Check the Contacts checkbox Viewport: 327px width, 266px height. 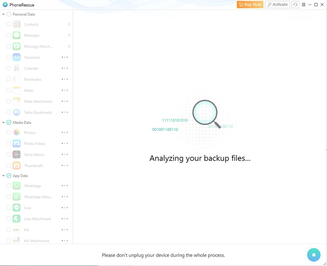pyautogui.click(x=9, y=24)
